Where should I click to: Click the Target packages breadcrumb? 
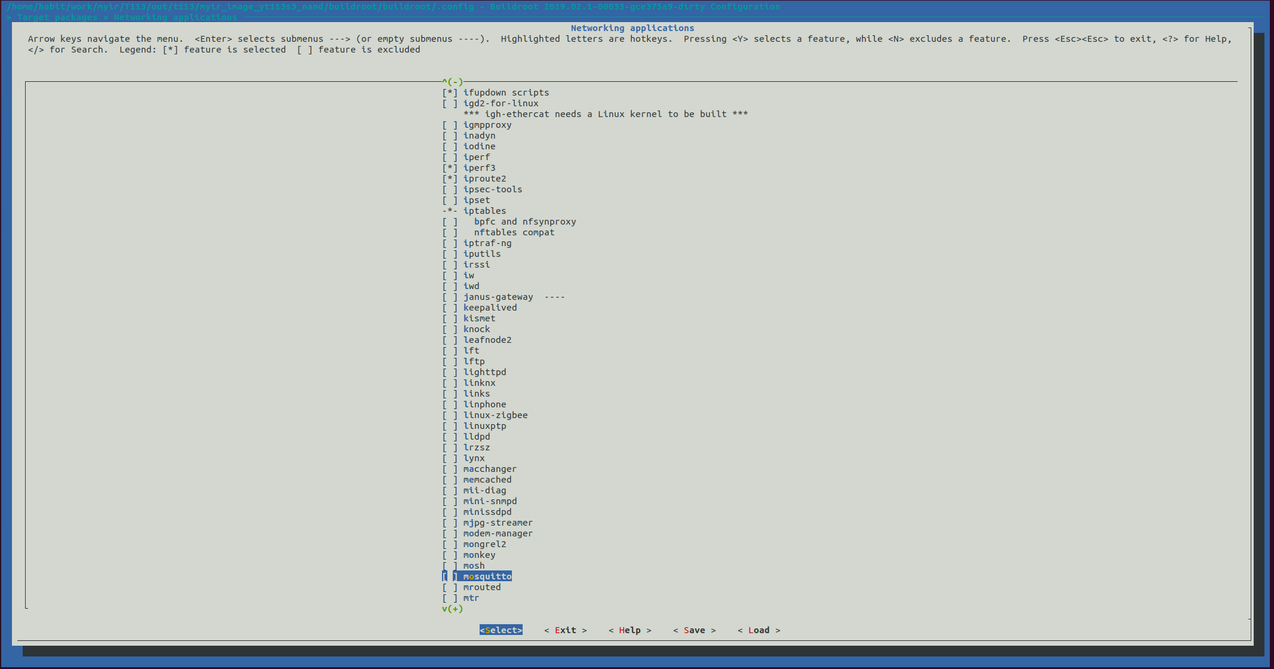(x=57, y=17)
